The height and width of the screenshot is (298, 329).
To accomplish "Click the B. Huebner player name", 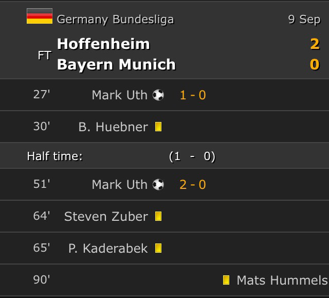I will [x=113, y=127].
